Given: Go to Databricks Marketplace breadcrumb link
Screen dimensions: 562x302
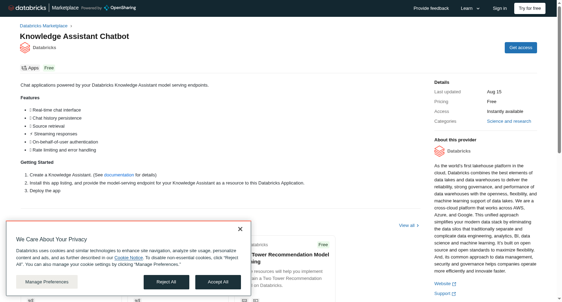Looking at the screenshot, I should click(x=44, y=26).
